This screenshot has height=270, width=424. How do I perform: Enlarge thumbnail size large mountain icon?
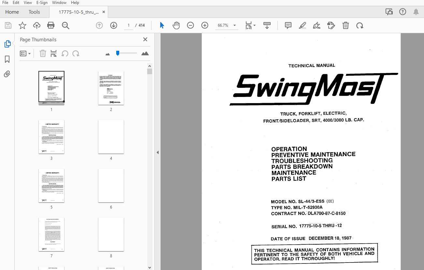click(145, 53)
